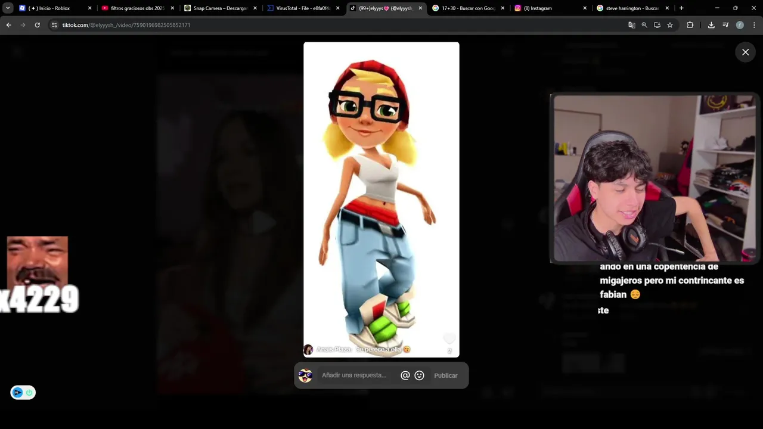Screen dimensions: 763x429
Task: Click the blue overlay widget icon bottom-left
Action: coord(18,392)
